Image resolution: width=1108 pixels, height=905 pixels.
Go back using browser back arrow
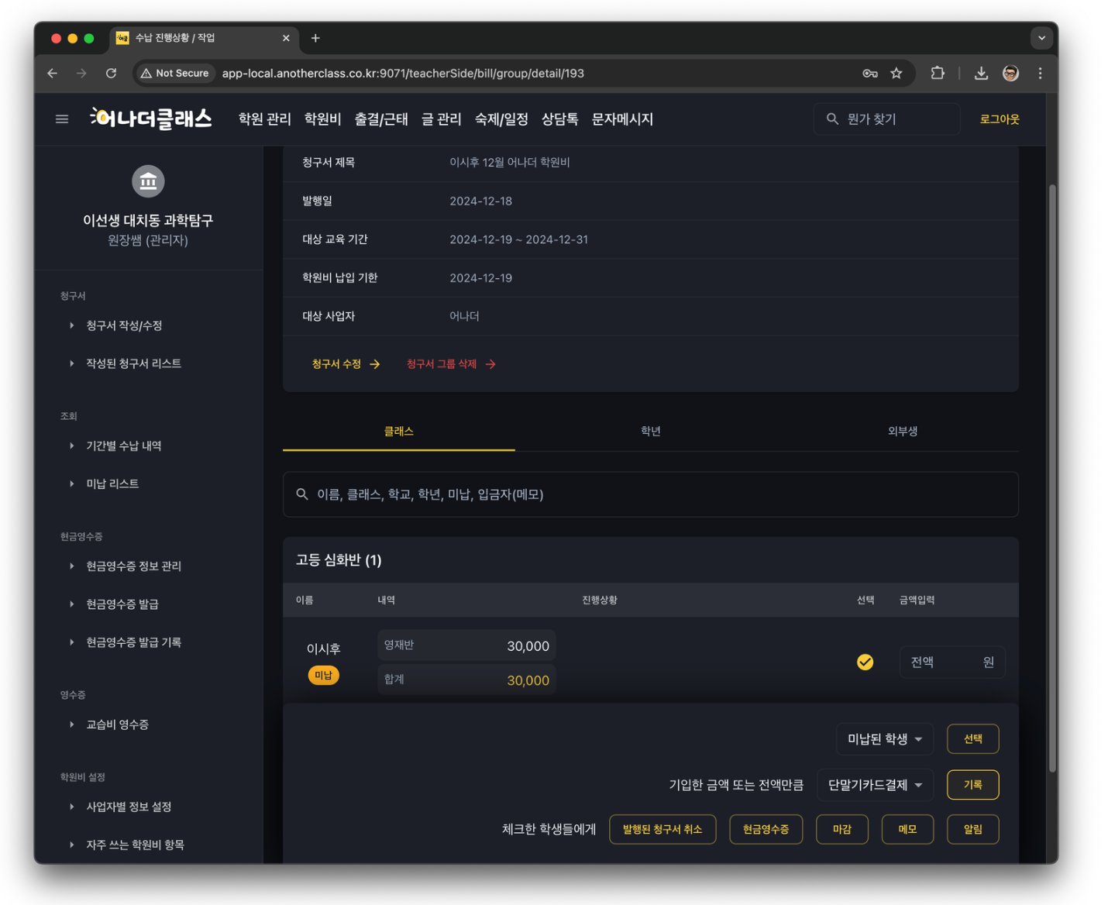click(x=53, y=73)
